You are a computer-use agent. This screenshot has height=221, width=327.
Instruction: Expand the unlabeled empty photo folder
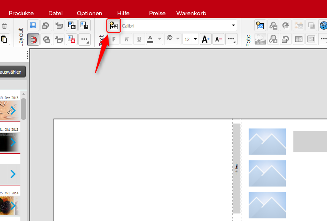tap(13, 174)
